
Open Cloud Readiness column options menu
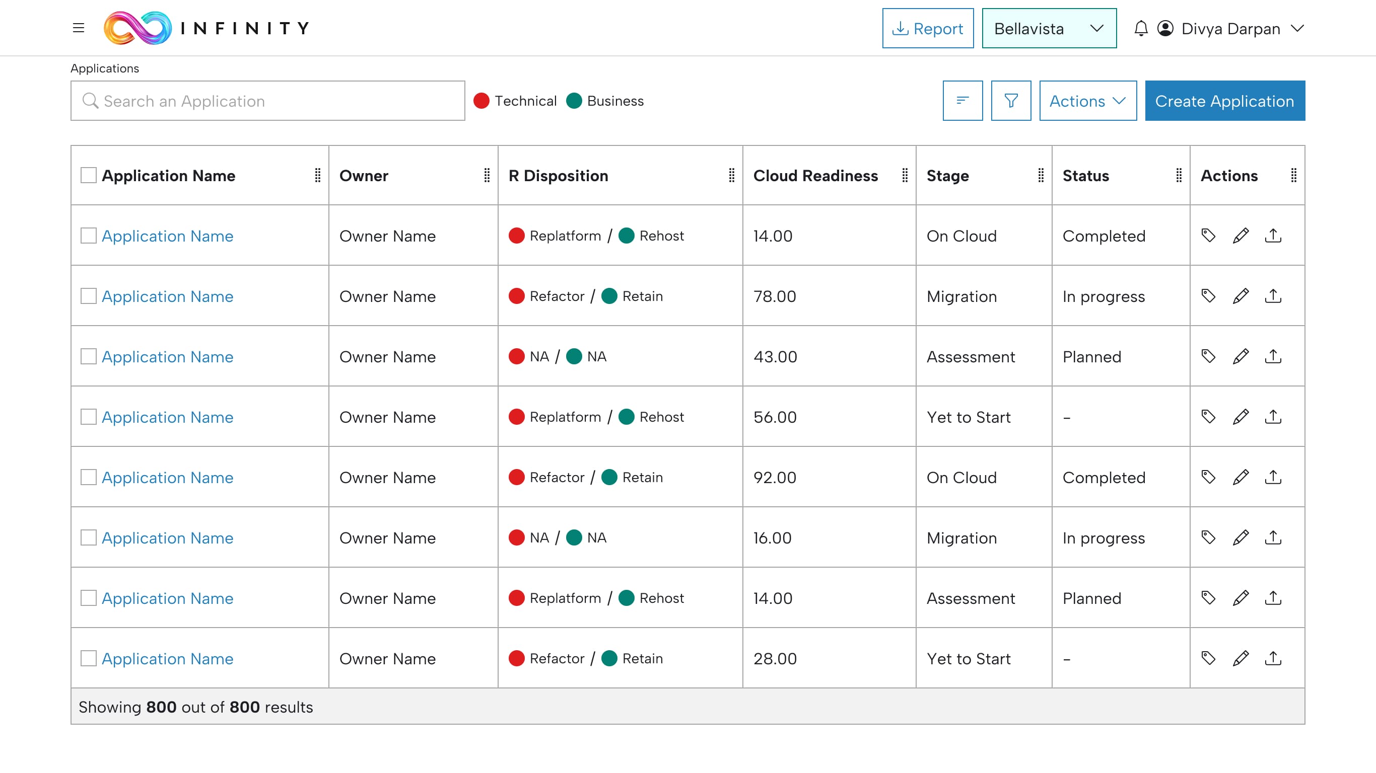(905, 176)
